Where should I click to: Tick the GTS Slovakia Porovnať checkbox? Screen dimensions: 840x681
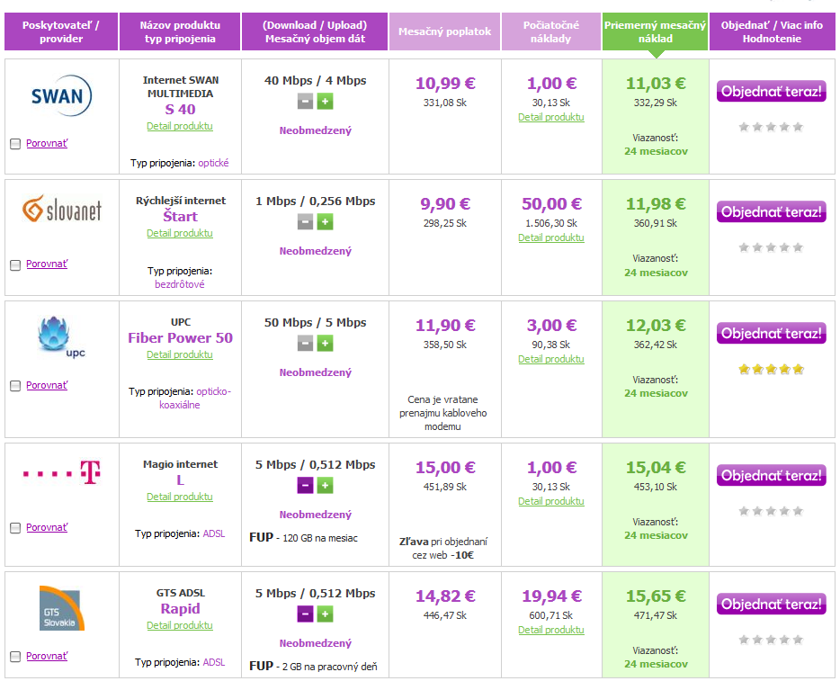(x=15, y=657)
